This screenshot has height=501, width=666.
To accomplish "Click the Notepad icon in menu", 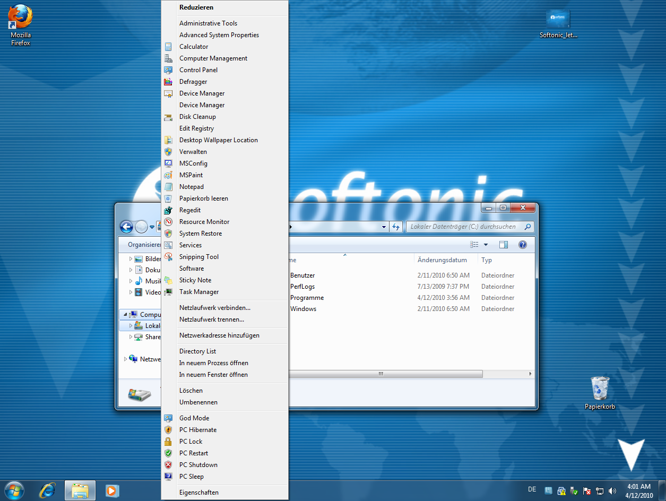I will tap(168, 187).
